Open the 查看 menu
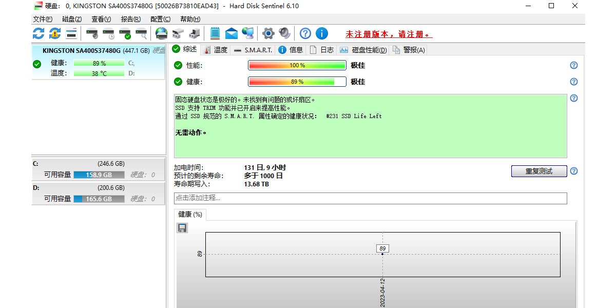Screen dimensions: 616x308 (101, 19)
